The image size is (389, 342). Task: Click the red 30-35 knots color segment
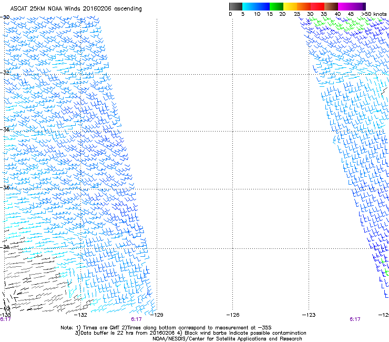coord(318,6)
